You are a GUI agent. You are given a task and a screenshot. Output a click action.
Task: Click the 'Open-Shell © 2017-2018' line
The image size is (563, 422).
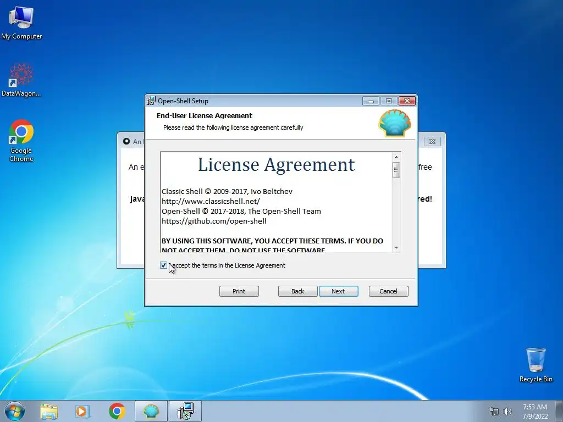point(241,211)
